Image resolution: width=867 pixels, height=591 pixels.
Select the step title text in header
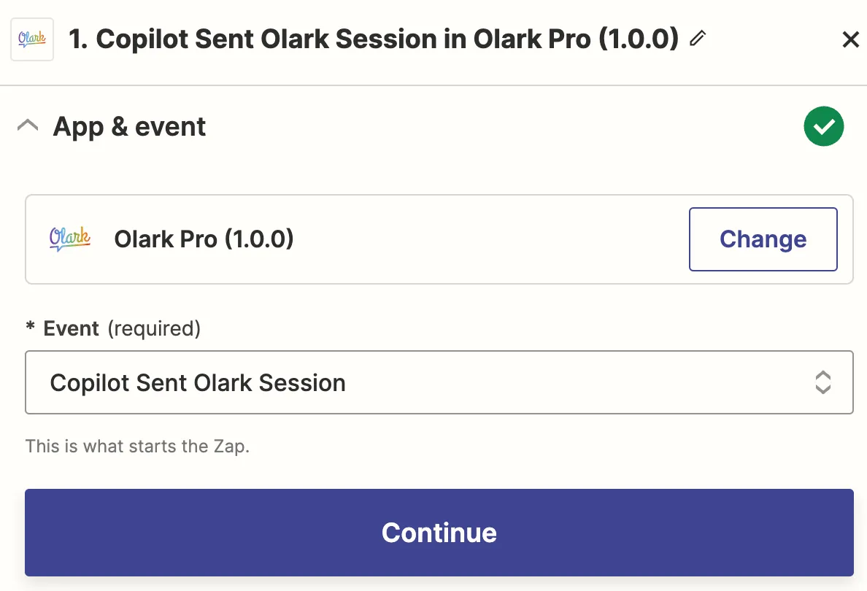374,39
